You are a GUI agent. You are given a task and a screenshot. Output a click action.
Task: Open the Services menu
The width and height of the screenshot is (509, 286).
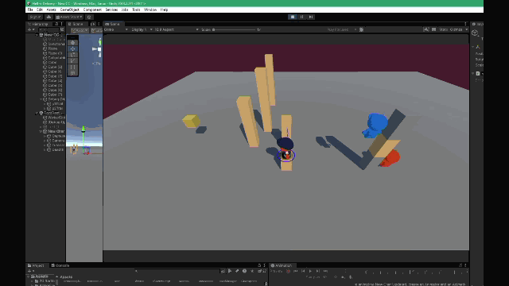click(x=111, y=10)
